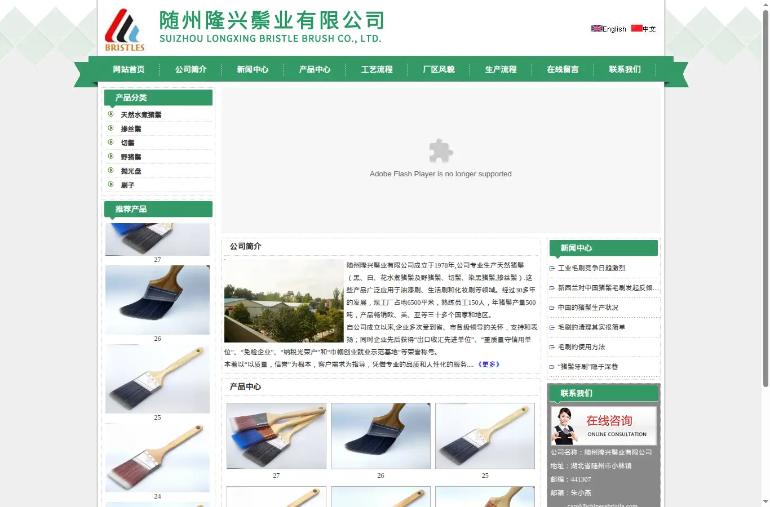Open category 刷子

(127, 185)
